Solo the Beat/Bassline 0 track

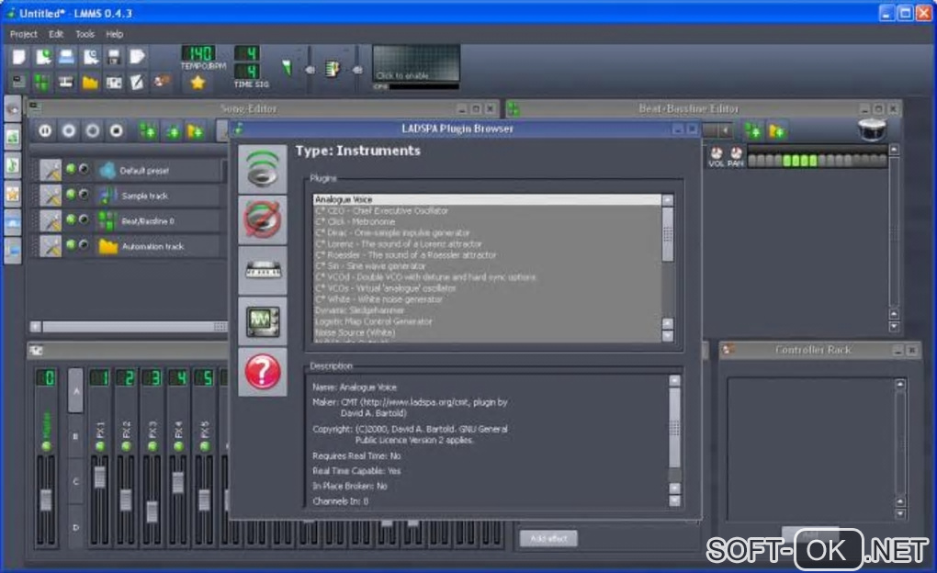(84, 219)
